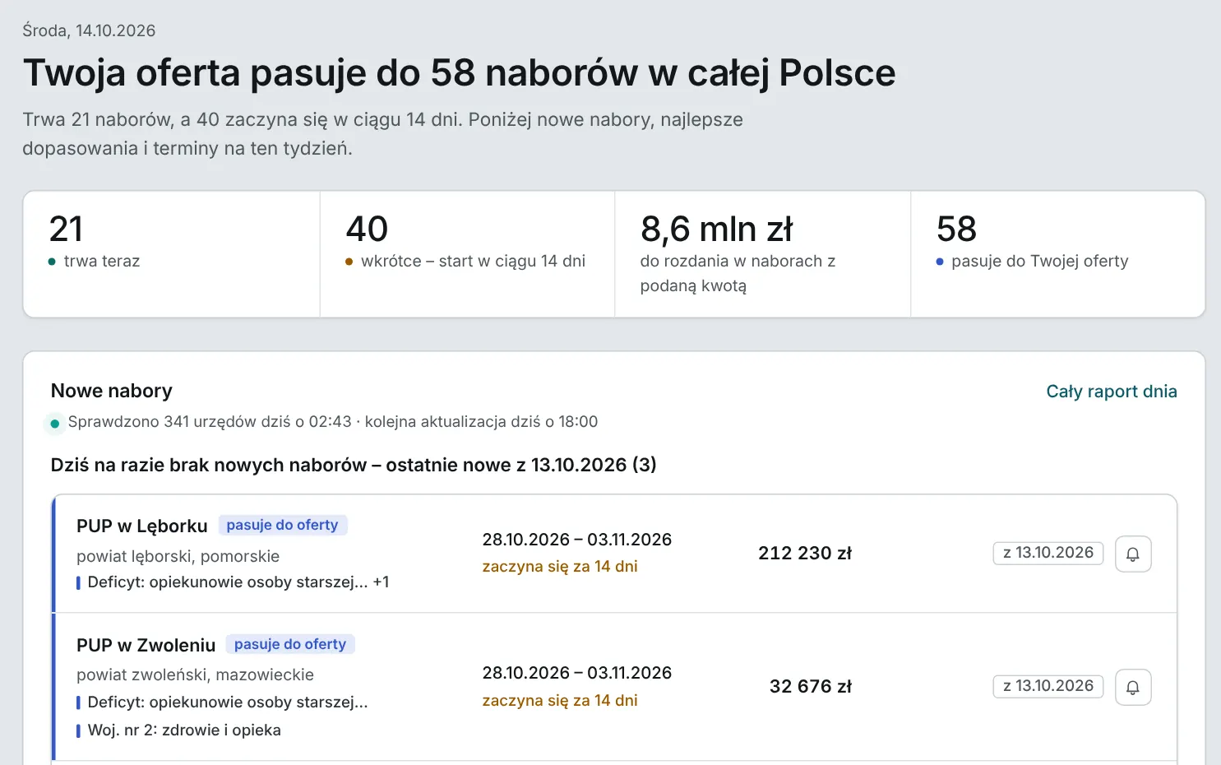Click the bell icon for PUP w Lęborku
This screenshot has height=765, width=1221.
click(x=1133, y=554)
